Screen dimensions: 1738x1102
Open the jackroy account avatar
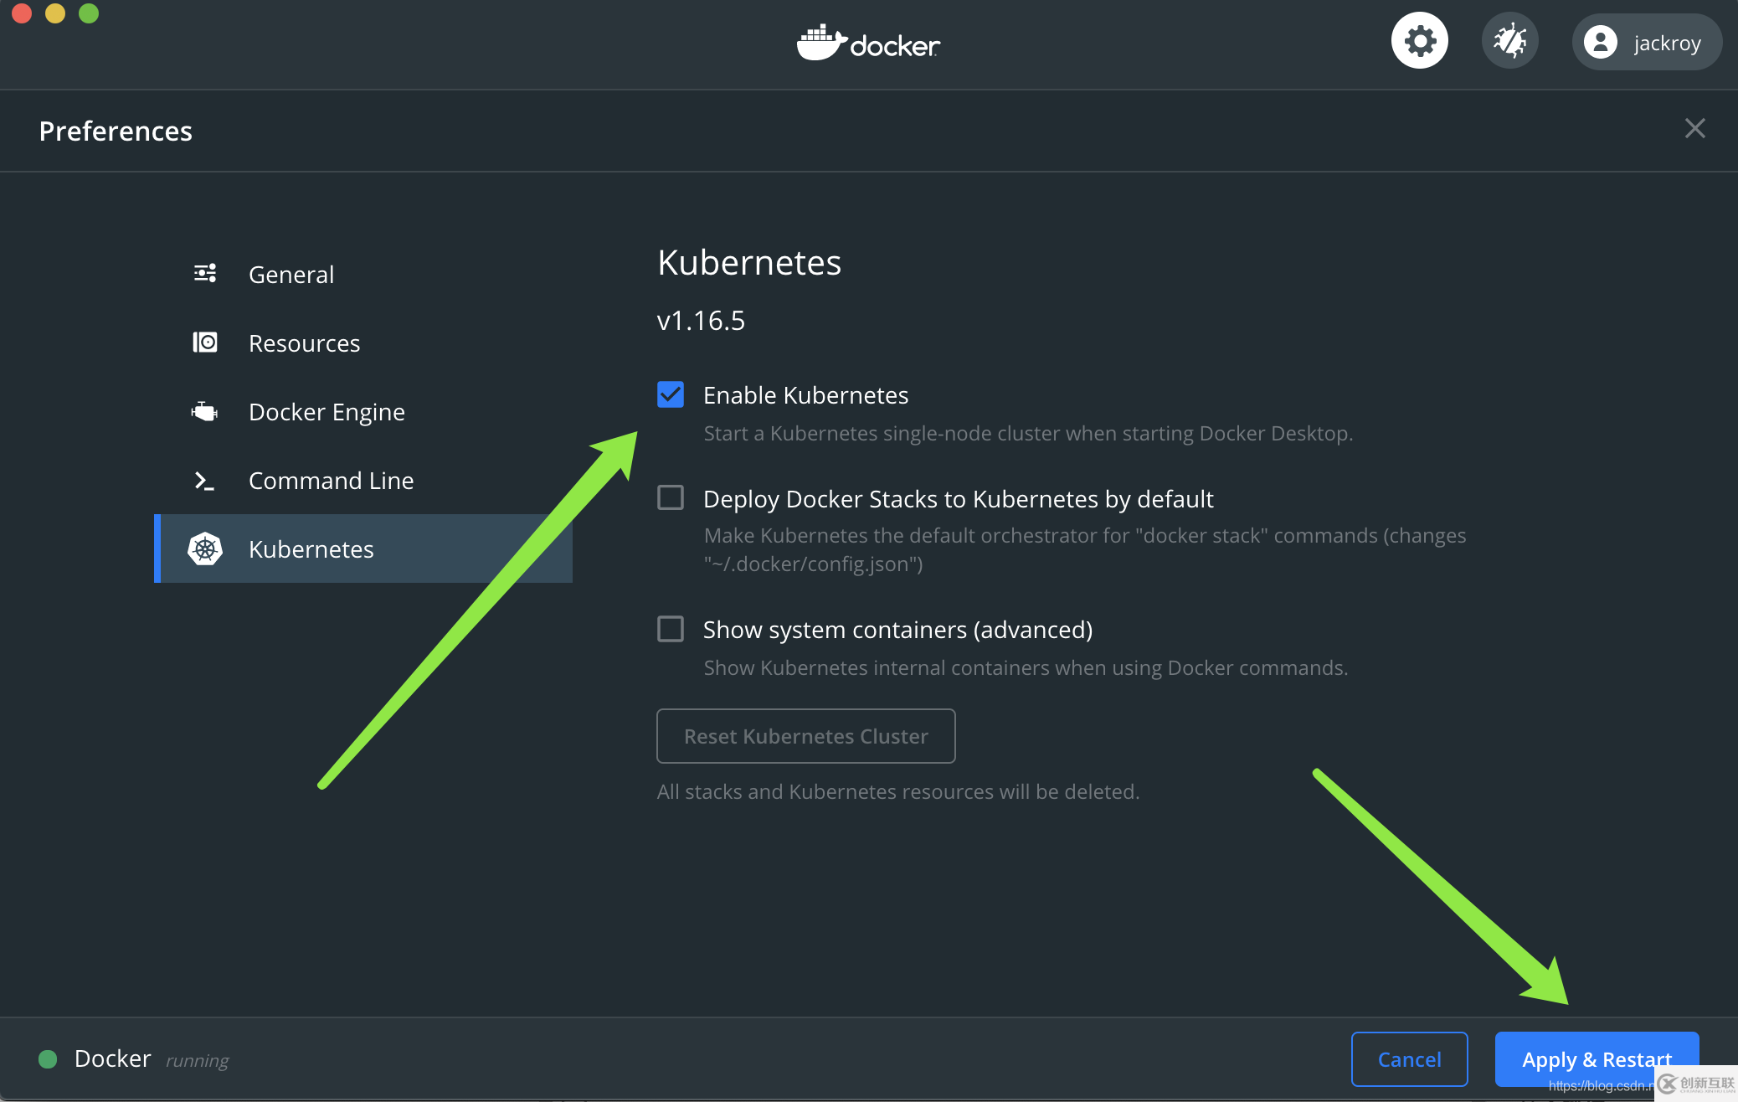[x=1602, y=42]
